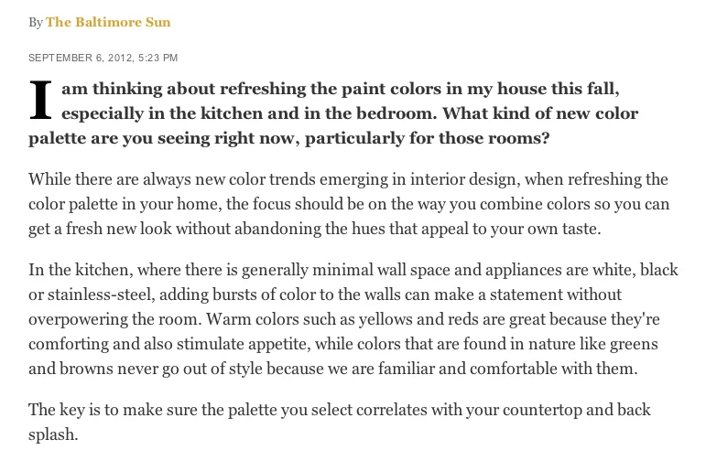Click the line starting "In the kitchen, where"
The image size is (717, 450).
[x=353, y=270]
